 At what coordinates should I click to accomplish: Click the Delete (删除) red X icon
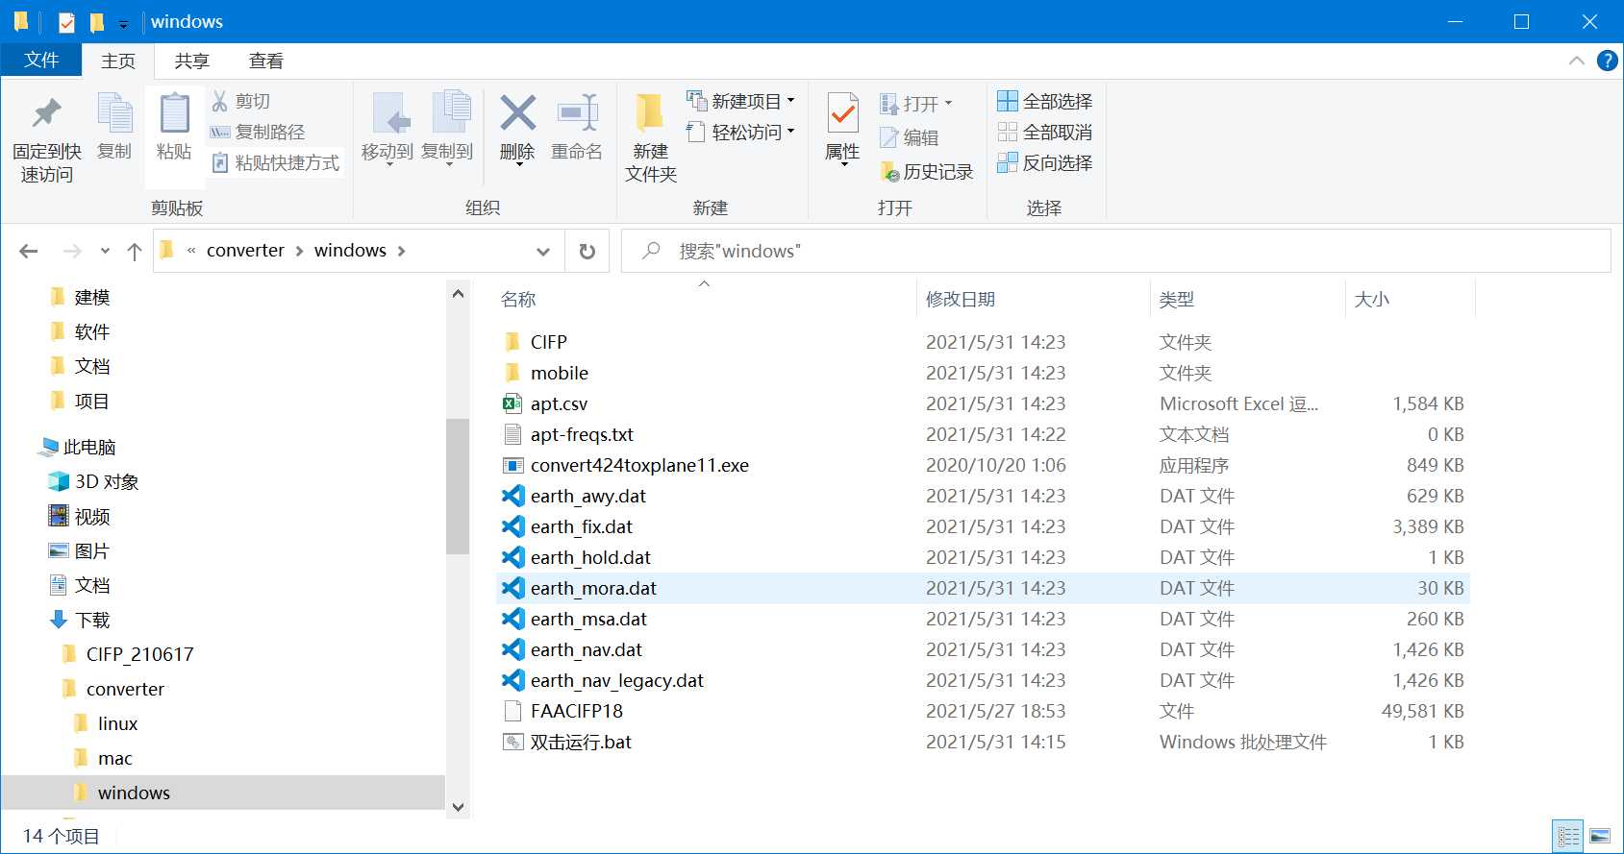[x=517, y=113]
